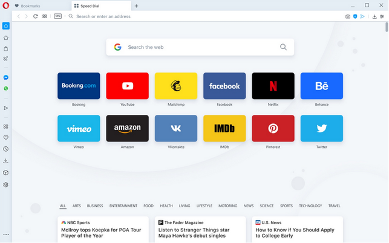Open My Flow send icon in toolbar

click(x=362, y=16)
